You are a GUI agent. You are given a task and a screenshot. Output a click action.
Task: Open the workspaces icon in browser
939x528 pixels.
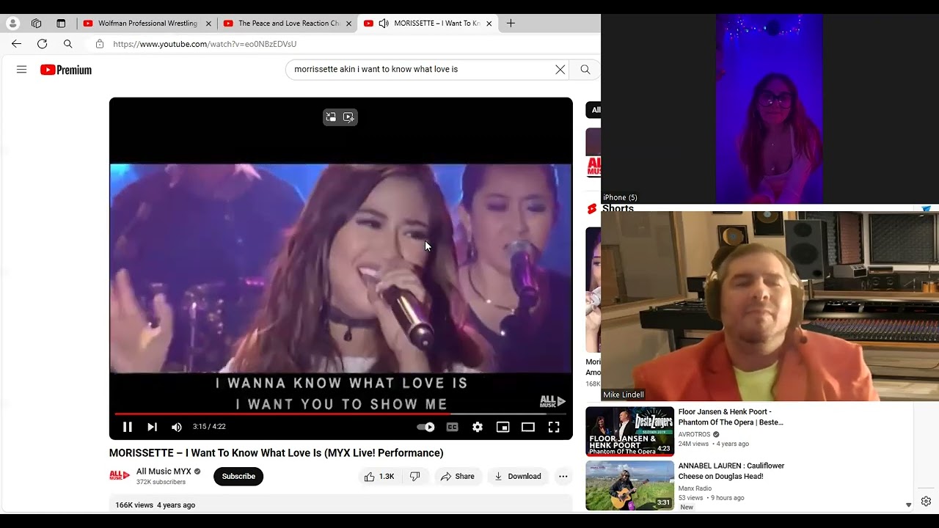(x=37, y=23)
